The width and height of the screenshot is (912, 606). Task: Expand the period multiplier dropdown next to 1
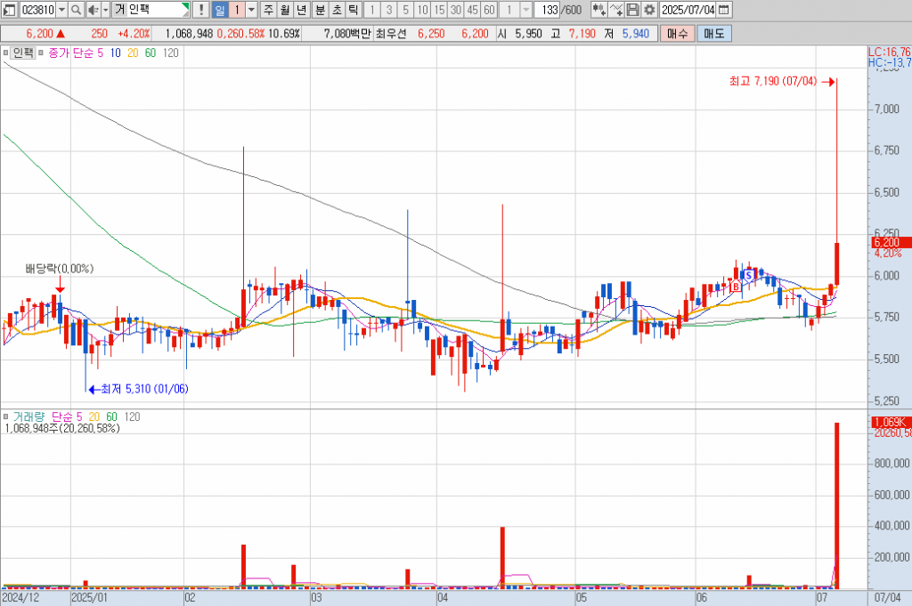tap(251, 10)
